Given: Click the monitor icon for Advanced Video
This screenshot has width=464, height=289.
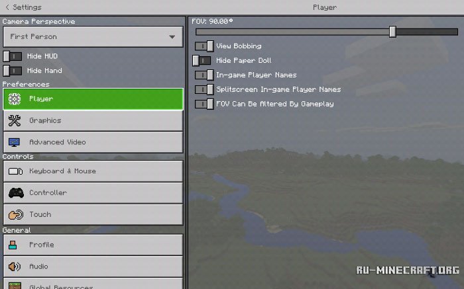Looking at the screenshot, I should click(14, 142).
